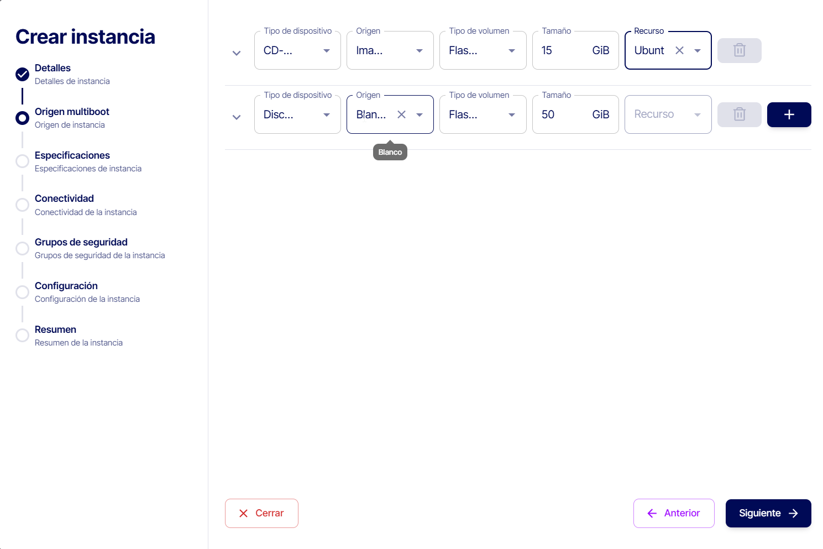Go to the Detalles step

(53, 68)
